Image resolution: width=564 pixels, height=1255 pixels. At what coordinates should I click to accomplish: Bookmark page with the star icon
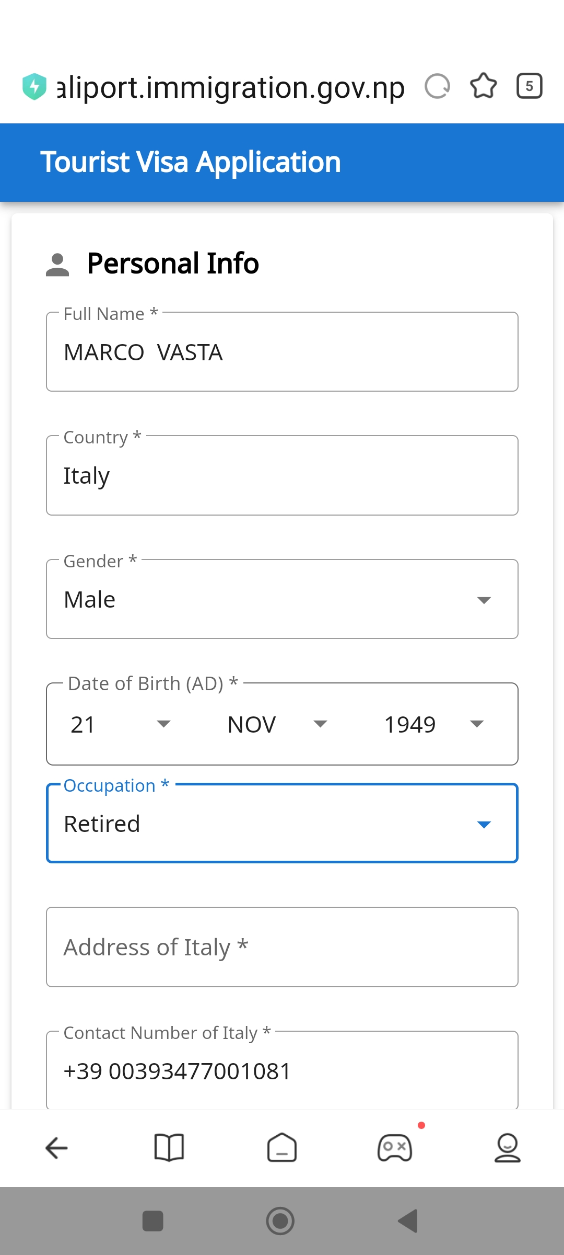[x=484, y=86]
